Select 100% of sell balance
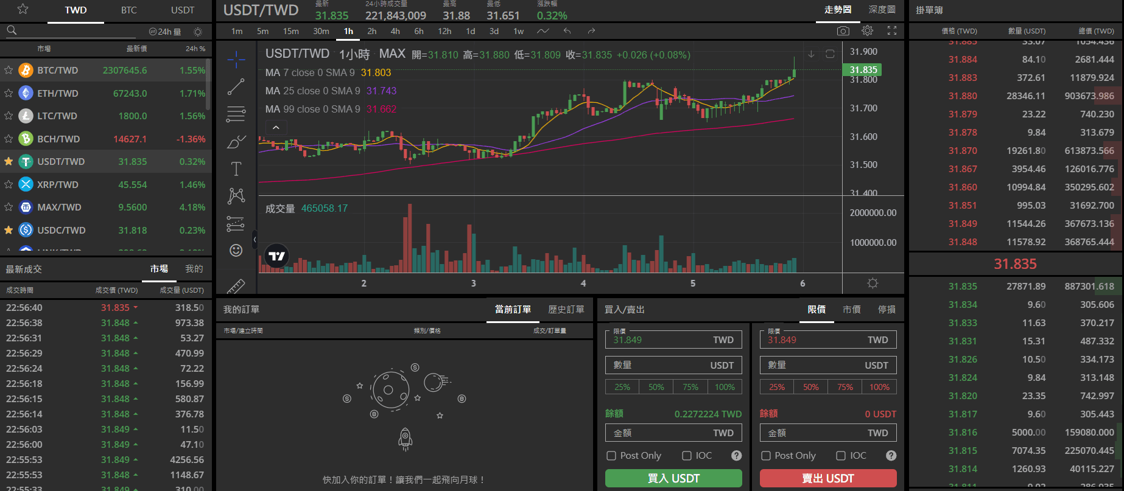1124x491 pixels. click(879, 387)
